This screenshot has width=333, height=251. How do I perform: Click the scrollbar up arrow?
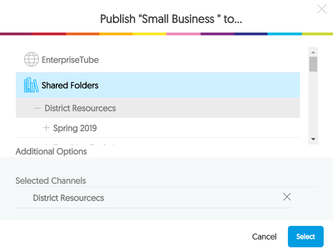click(x=313, y=52)
